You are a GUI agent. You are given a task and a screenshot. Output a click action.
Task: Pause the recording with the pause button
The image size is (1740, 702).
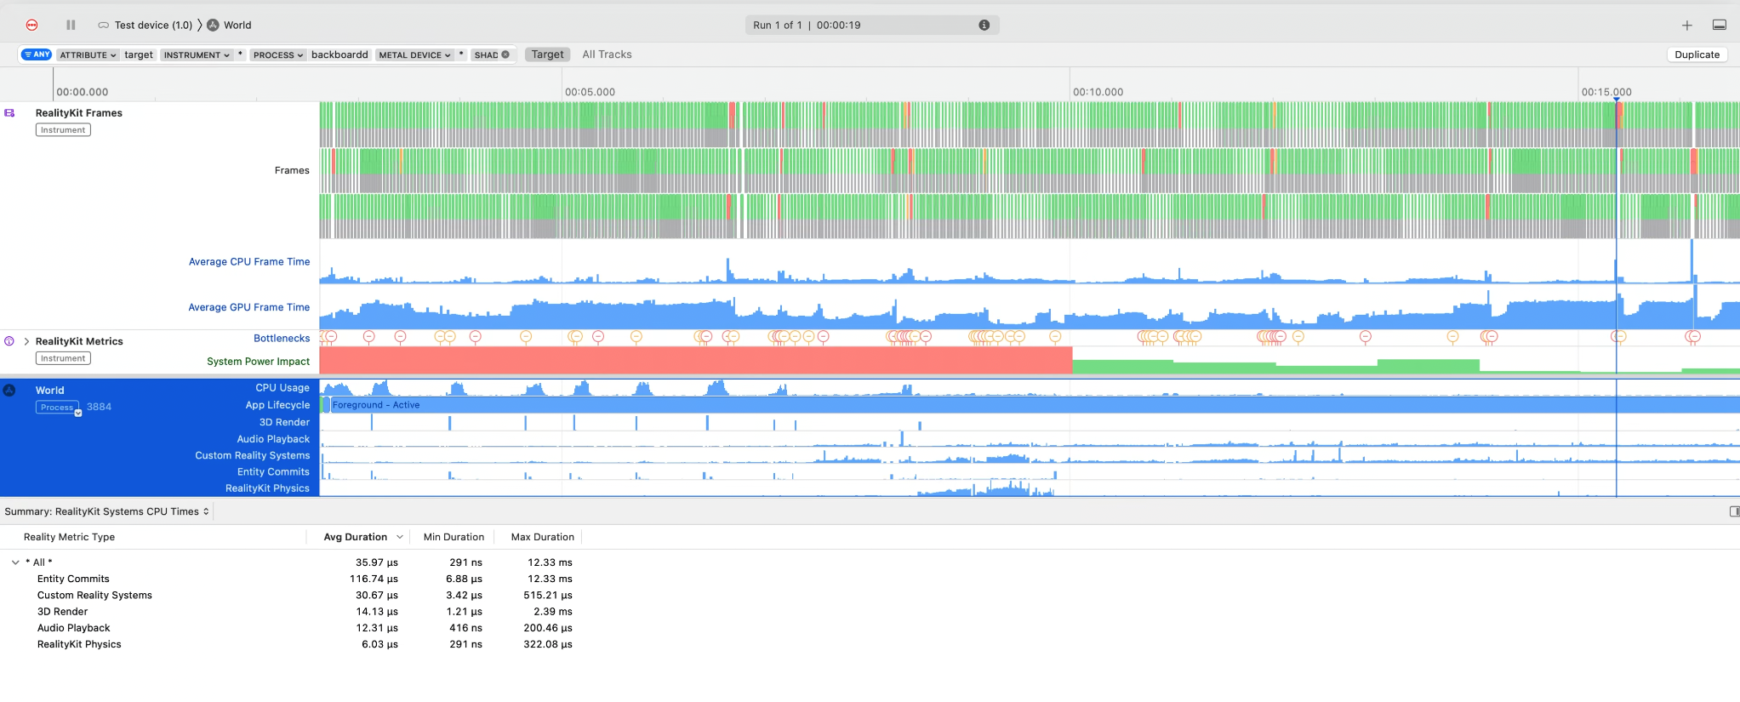tap(71, 25)
